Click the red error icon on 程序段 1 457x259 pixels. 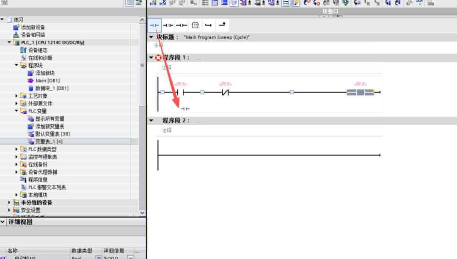(x=158, y=58)
